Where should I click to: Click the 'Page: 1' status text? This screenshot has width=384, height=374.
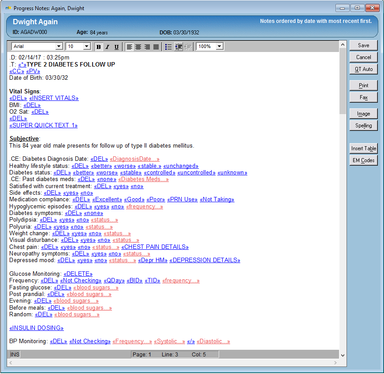142,355
